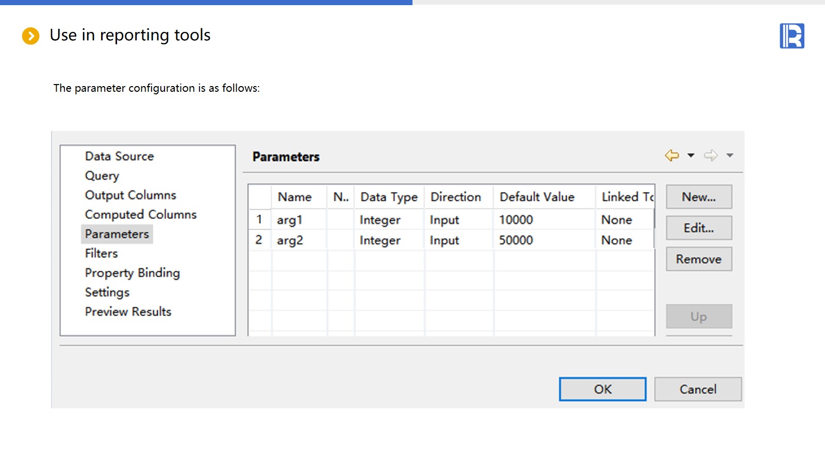This screenshot has height=464, width=825.
Task: Open Filters settings page
Action: (x=101, y=253)
